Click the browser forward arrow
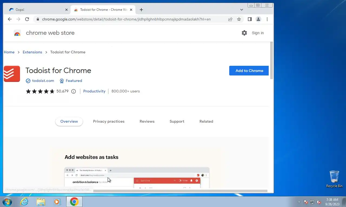 18,19
